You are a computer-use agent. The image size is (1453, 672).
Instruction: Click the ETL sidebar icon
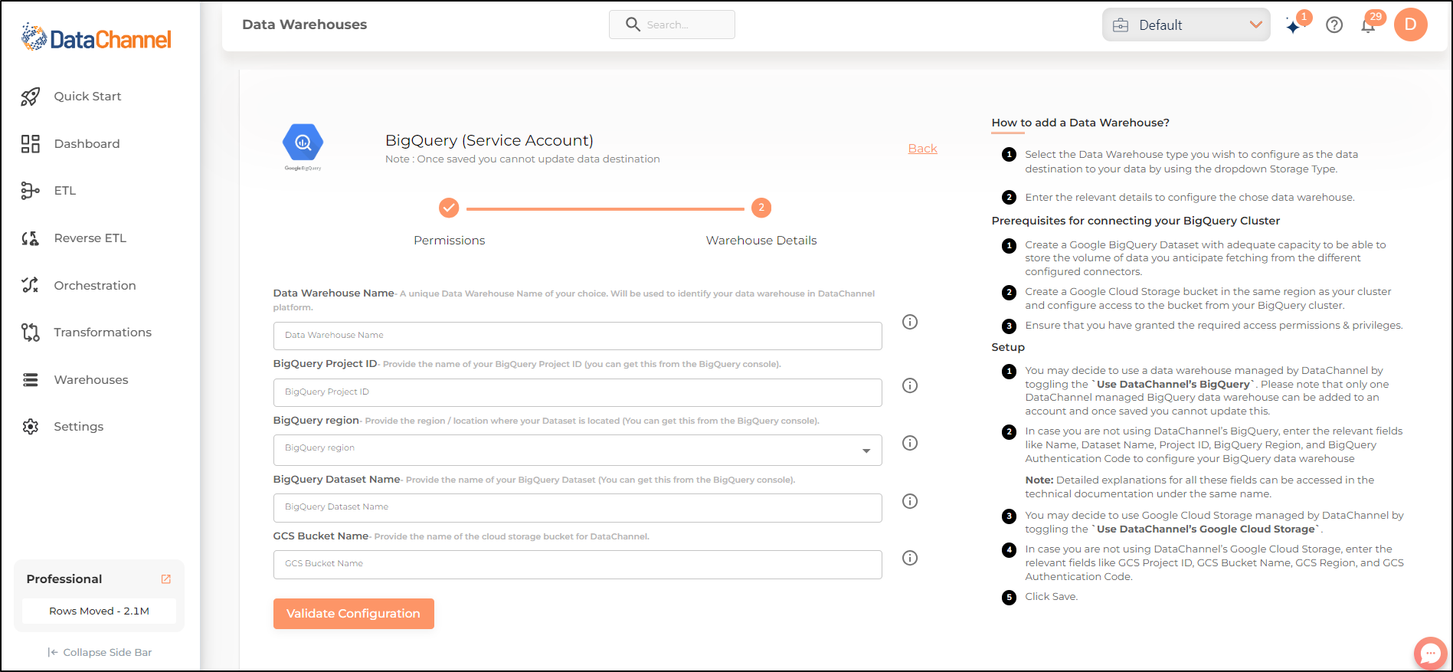point(30,191)
